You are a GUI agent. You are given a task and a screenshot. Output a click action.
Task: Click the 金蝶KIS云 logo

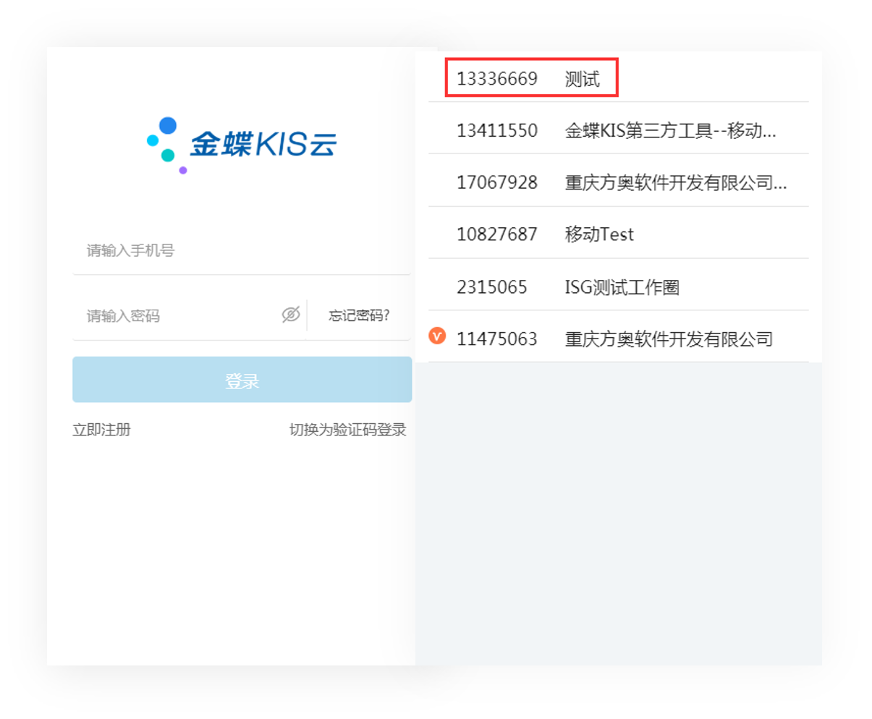click(242, 145)
